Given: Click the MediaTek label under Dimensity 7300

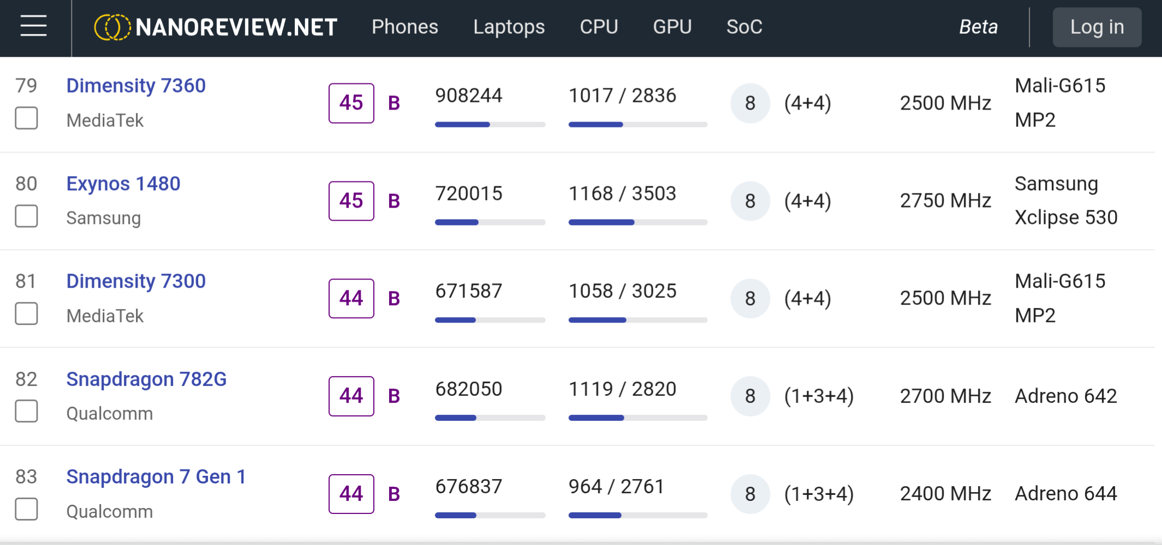Looking at the screenshot, I should click(105, 316).
